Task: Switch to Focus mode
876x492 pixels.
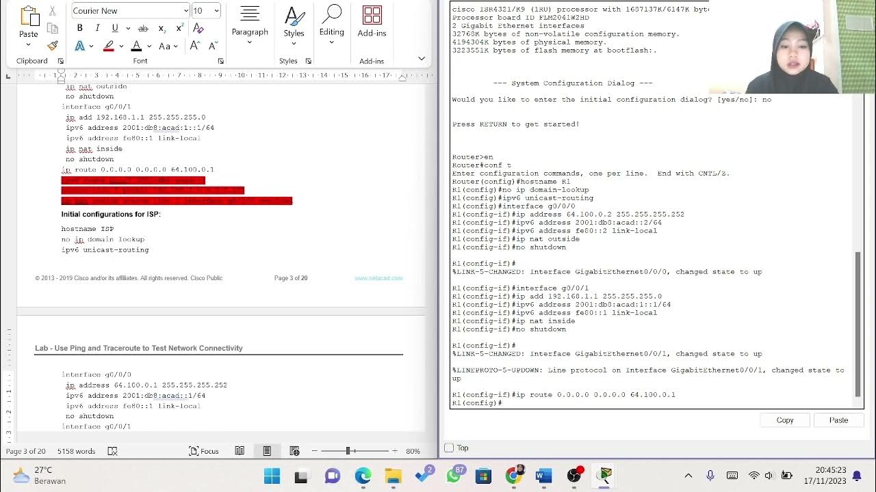Action: pos(204,451)
